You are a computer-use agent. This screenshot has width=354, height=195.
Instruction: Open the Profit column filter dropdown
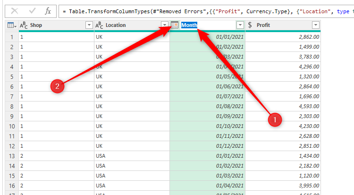click(x=316, y=25)
